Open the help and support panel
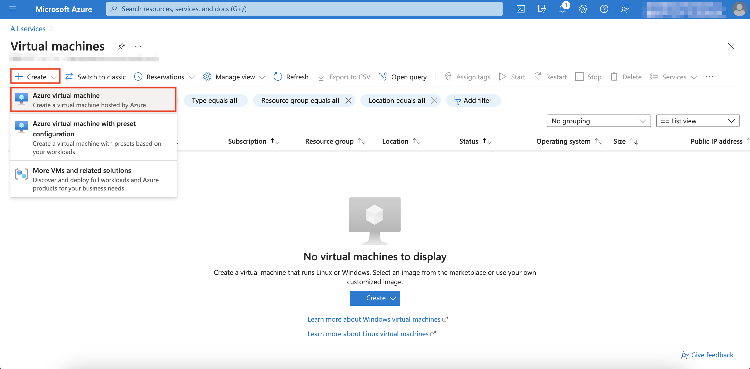 604,9
